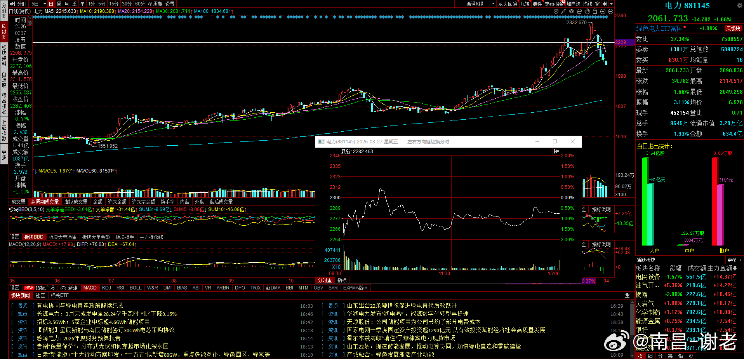Image resolution: width=744 pixels, height=359 pixels.
Task: Open the 窗 window layout button
Action: [597, 4]
